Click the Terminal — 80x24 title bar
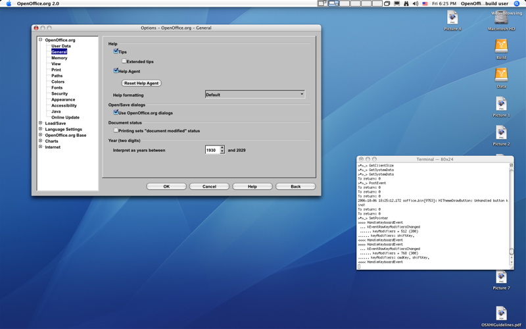The image size is (526, 329). (x=435, y=159)
